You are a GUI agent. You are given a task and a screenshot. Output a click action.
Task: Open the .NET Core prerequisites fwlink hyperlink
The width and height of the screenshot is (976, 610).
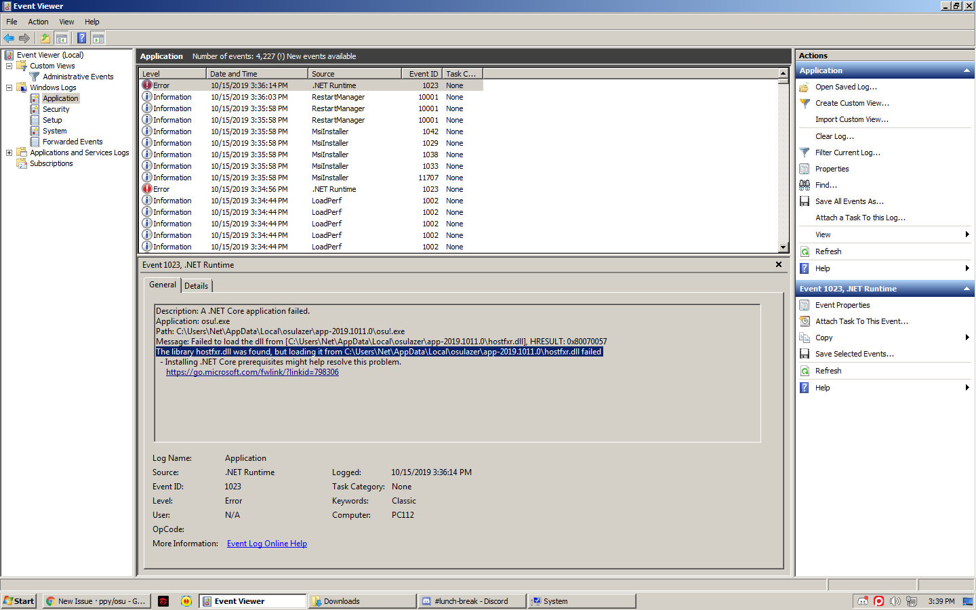click(x=252, y=372)
